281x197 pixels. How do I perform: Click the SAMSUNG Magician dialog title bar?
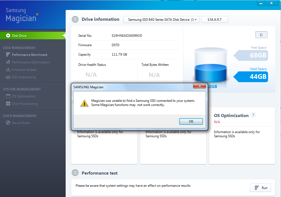point(133,87)
